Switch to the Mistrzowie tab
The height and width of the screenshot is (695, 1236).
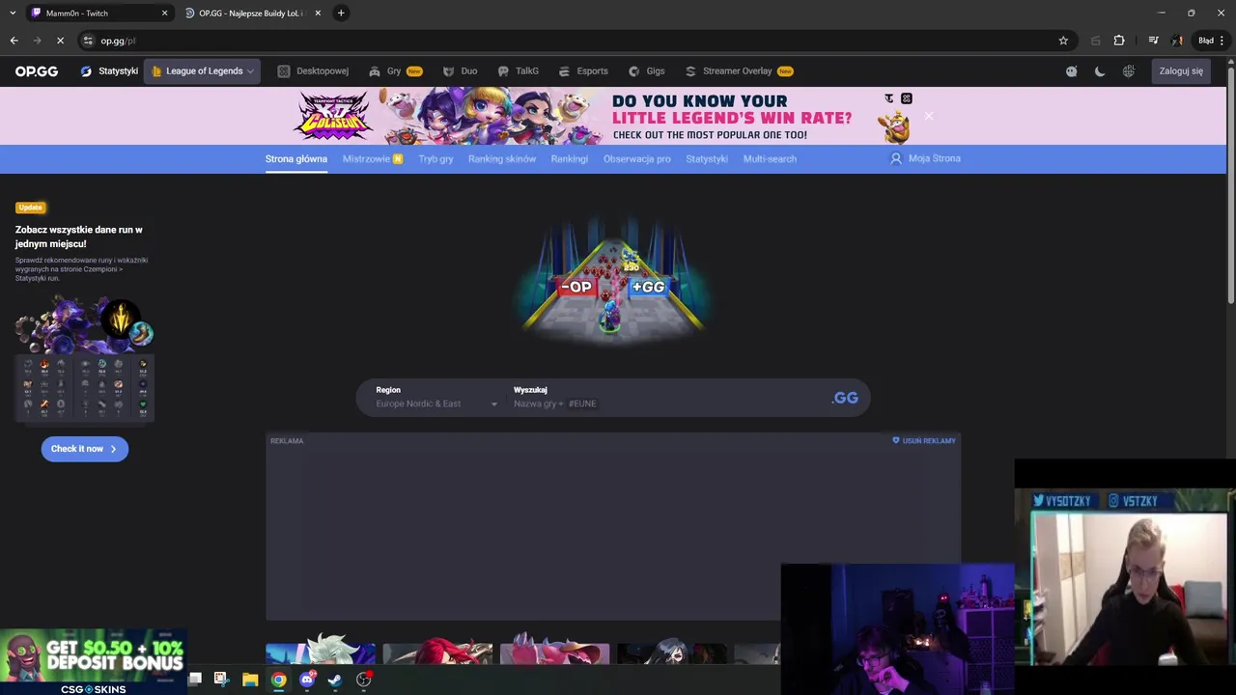(x=373, y=159)
